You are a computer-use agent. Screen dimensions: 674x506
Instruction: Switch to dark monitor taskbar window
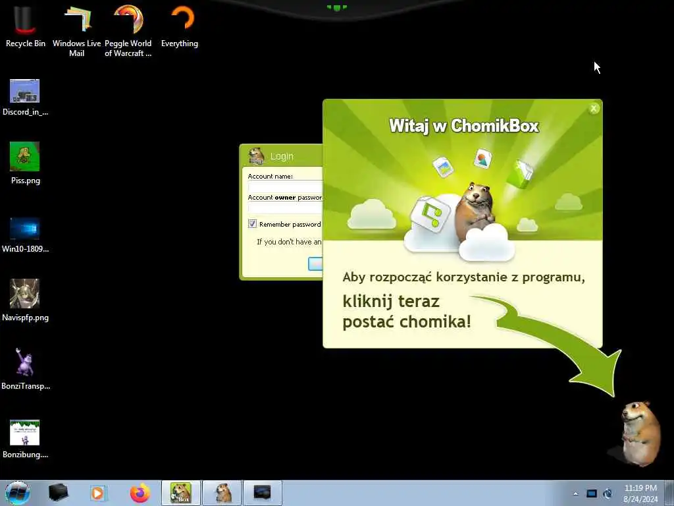[x=263, y=493]
